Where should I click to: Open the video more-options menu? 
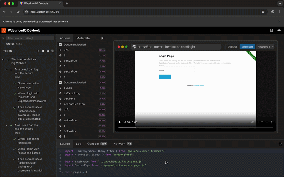point(271,122)
